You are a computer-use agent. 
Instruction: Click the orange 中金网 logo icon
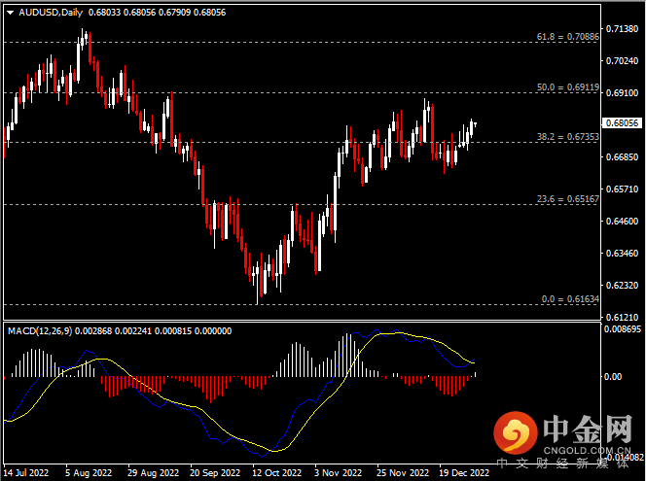(515, 429)
